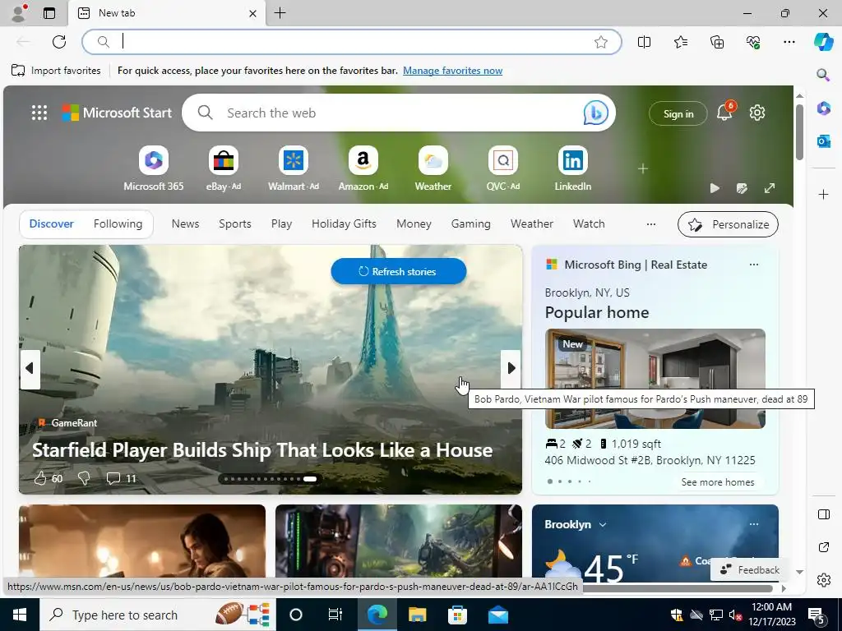
Task: Open the QVC quick link
Action: pyautogui.click(x=502, y=168)
